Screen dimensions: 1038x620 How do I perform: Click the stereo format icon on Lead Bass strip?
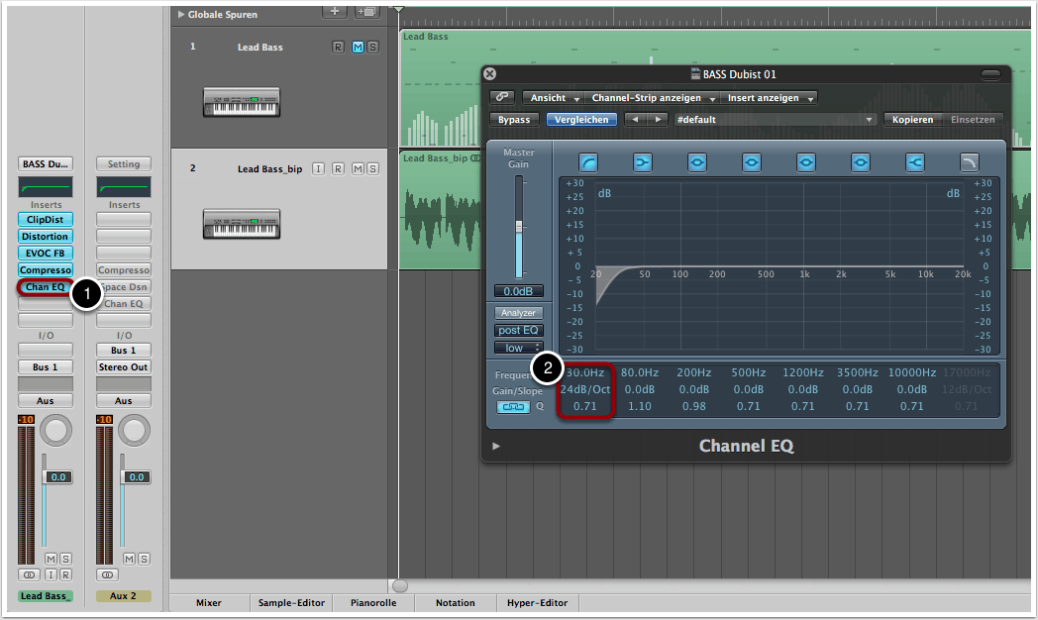[x=29, y=574]
